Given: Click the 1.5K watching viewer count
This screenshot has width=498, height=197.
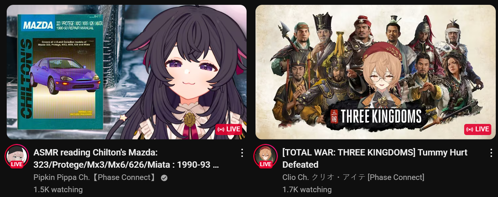Looking at the screenshot, I should (58, 189).
